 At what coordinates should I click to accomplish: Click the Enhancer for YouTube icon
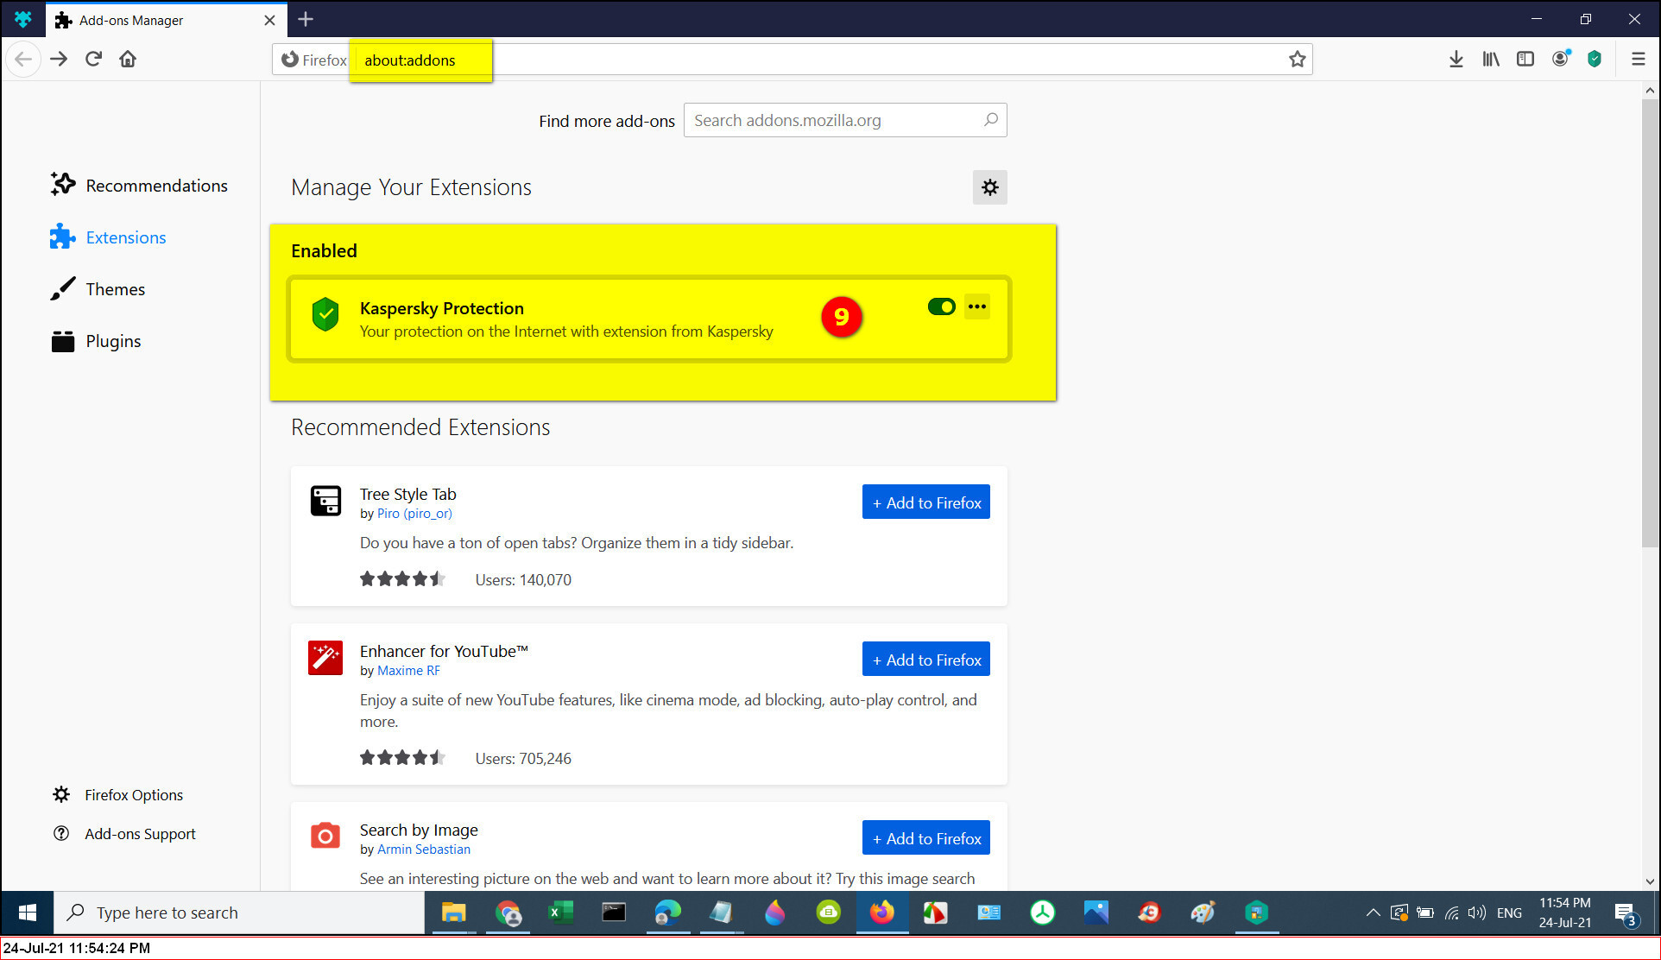pyautogui.click(x=325, y=658)
